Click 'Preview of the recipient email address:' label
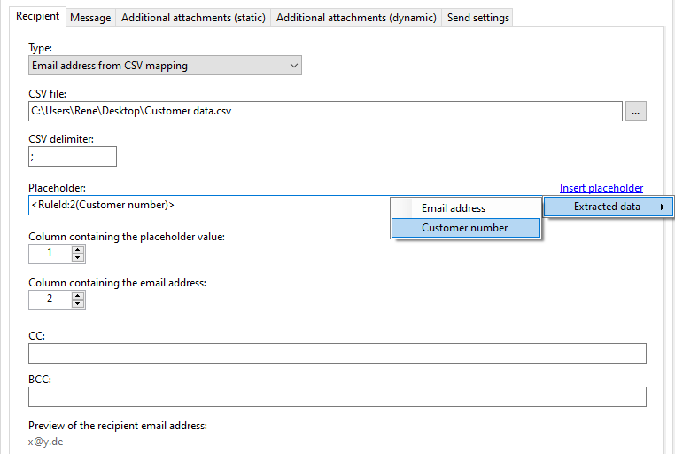This screenshot has width=675, height=454. pos(118,426)
